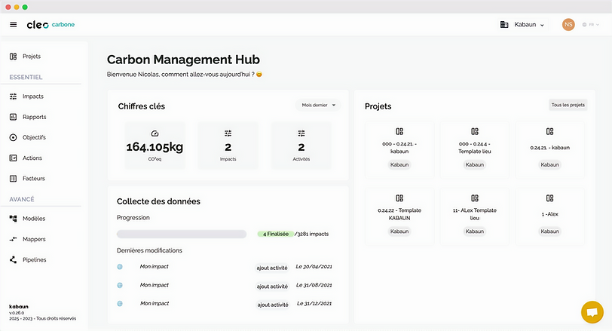Click the Impacts key figure icon
This screenshot has height=331, width=612.
(x=228, y=133)
